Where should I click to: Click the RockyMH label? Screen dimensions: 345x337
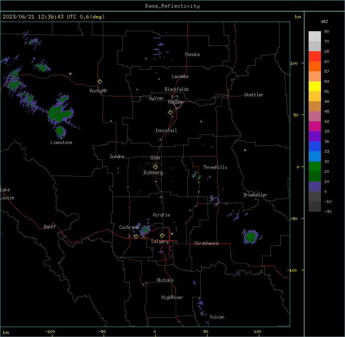[98, 91]
